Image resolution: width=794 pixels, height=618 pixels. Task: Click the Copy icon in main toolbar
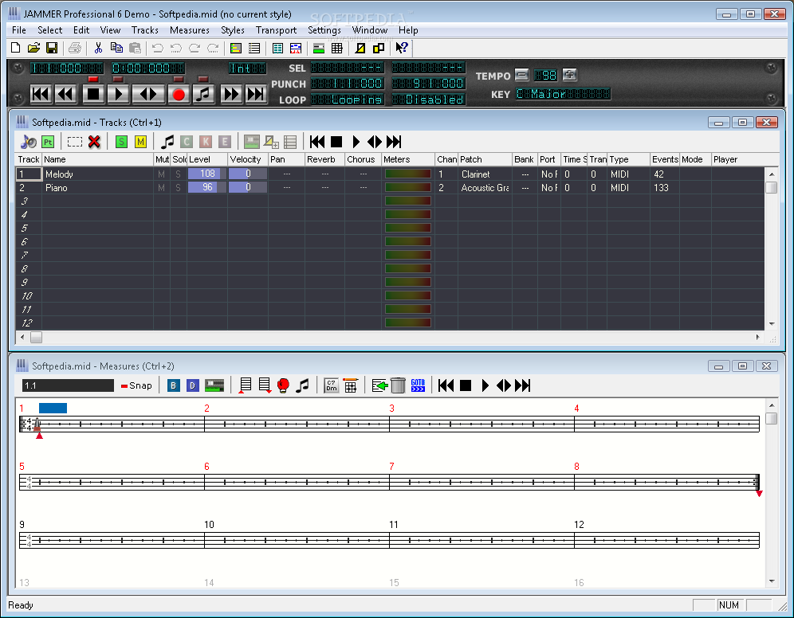coord(116,48)
